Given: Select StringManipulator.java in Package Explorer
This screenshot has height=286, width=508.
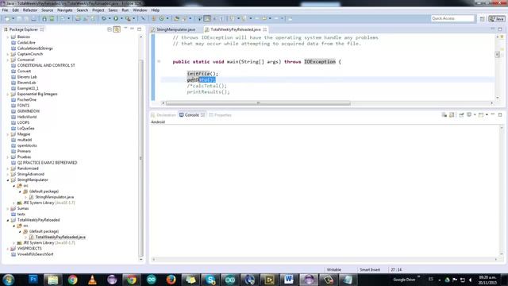Looking at the screenshot, I should 54,197.
